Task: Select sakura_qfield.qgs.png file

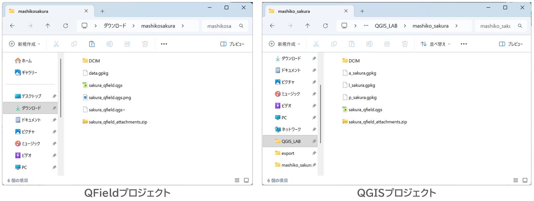Action: tap(107, 97)
